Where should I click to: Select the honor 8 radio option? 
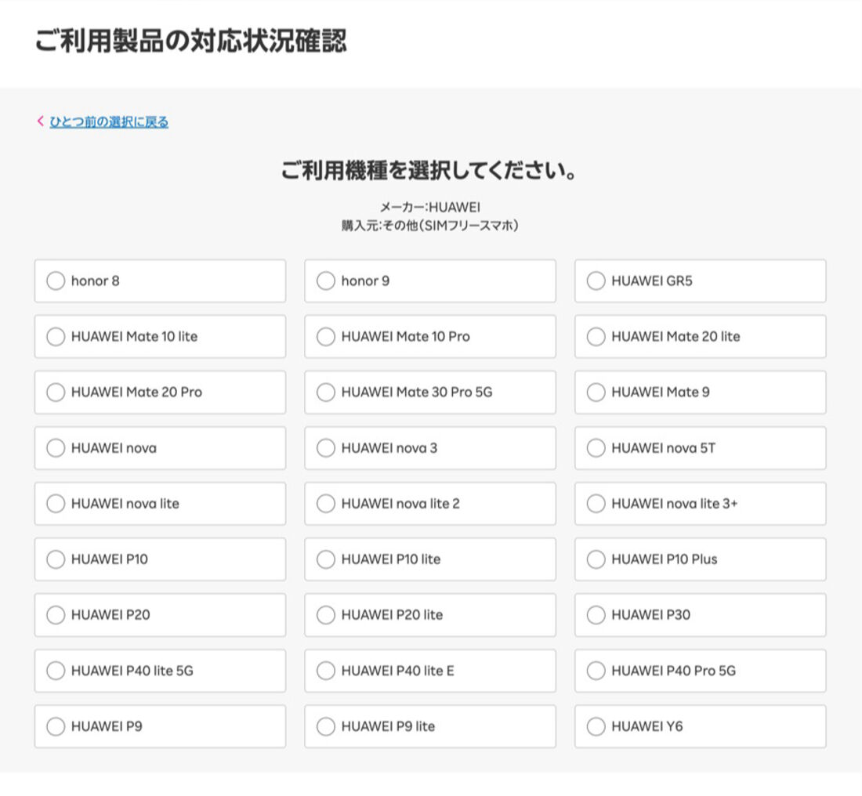point(160,281)
